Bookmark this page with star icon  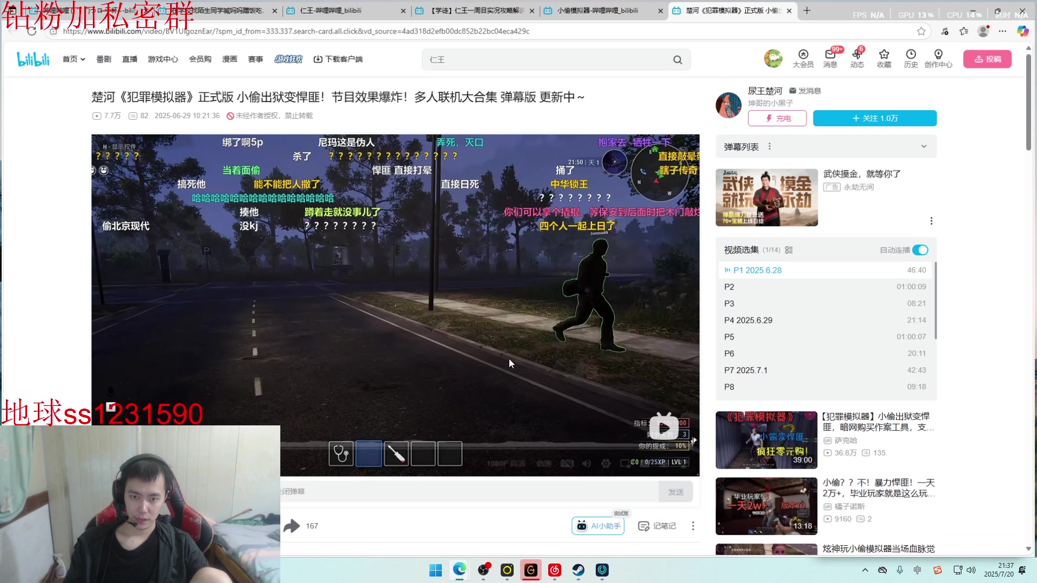pyautogui.click(x=921, y=31)
